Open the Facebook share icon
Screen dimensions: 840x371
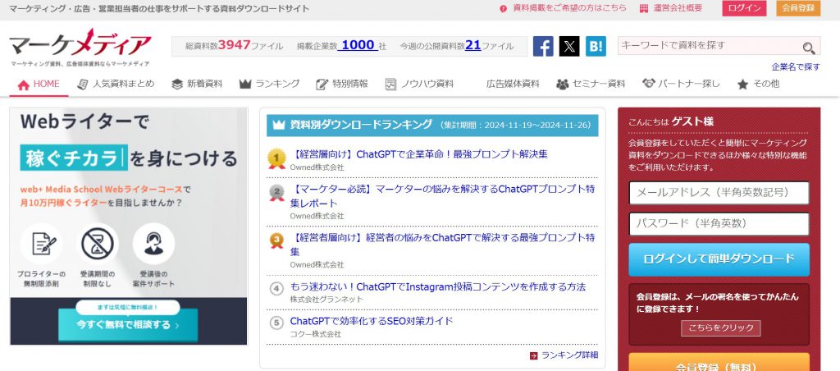click(x=543, y=46)
